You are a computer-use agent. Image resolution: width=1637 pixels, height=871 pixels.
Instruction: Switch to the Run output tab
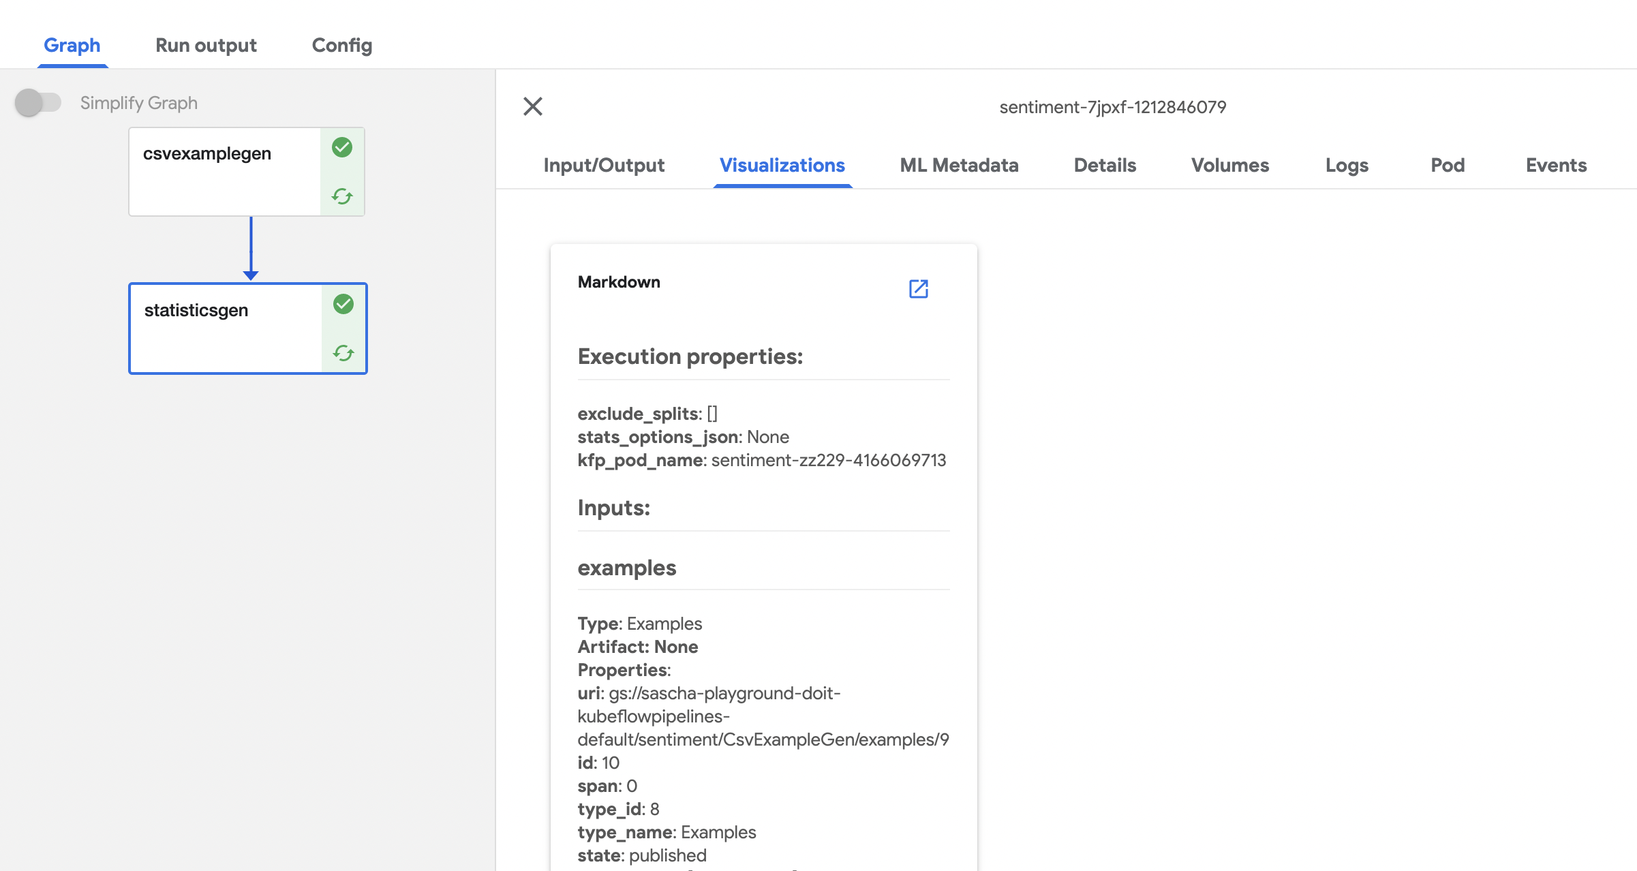coord(205,45)
